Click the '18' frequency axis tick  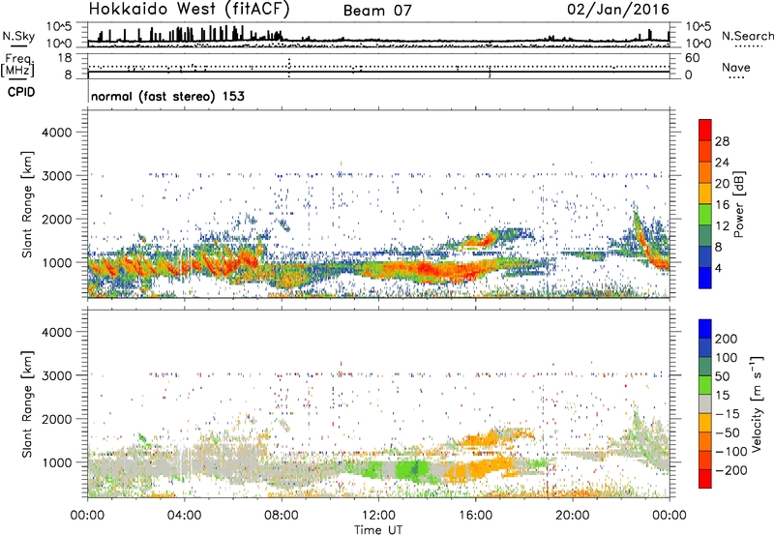click(65, 58)
